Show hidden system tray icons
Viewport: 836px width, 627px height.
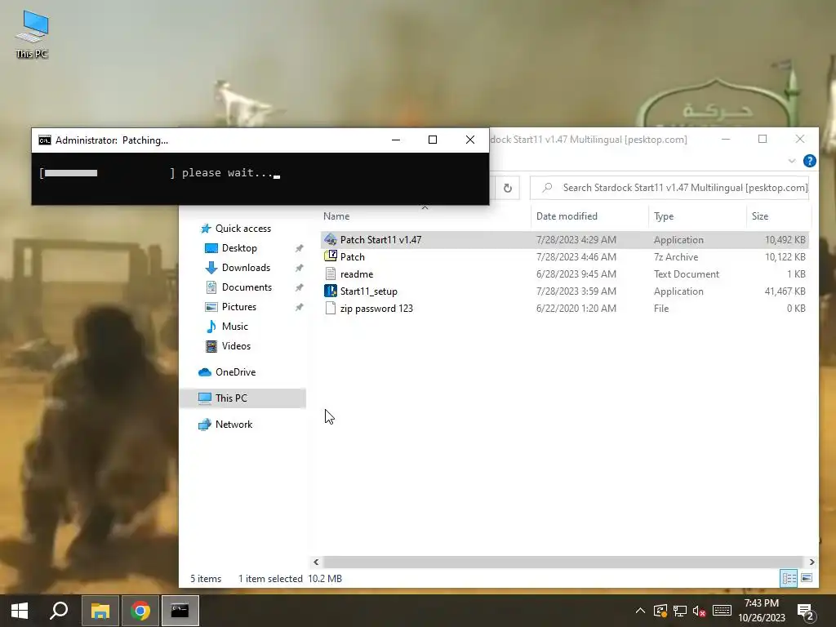(640, 611)
